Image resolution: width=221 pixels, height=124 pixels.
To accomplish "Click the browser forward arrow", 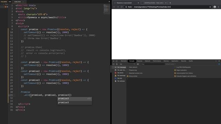I will pyautogui.click(x=118, y=7).
